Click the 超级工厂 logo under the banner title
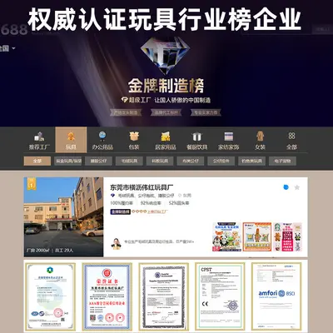Screen dimensions: 333x333 coord(136,100)
